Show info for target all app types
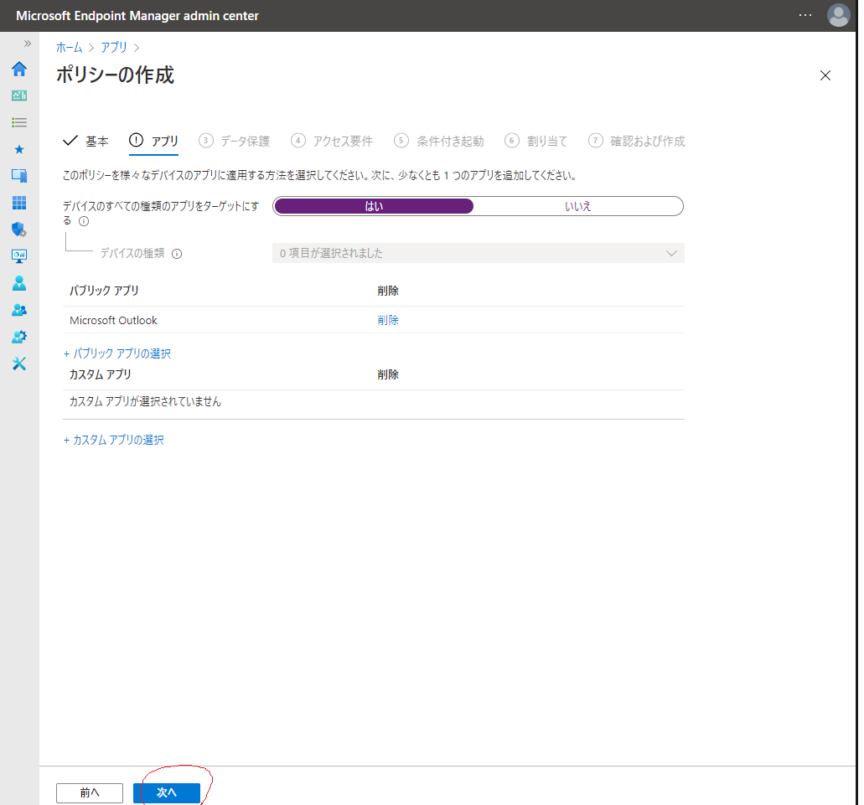This screenshot has width=864, height=805. click(84, 221)
